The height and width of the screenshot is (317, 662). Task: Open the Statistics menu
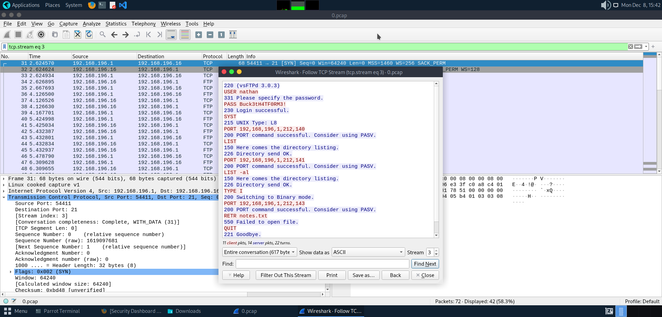click(116, 24)
